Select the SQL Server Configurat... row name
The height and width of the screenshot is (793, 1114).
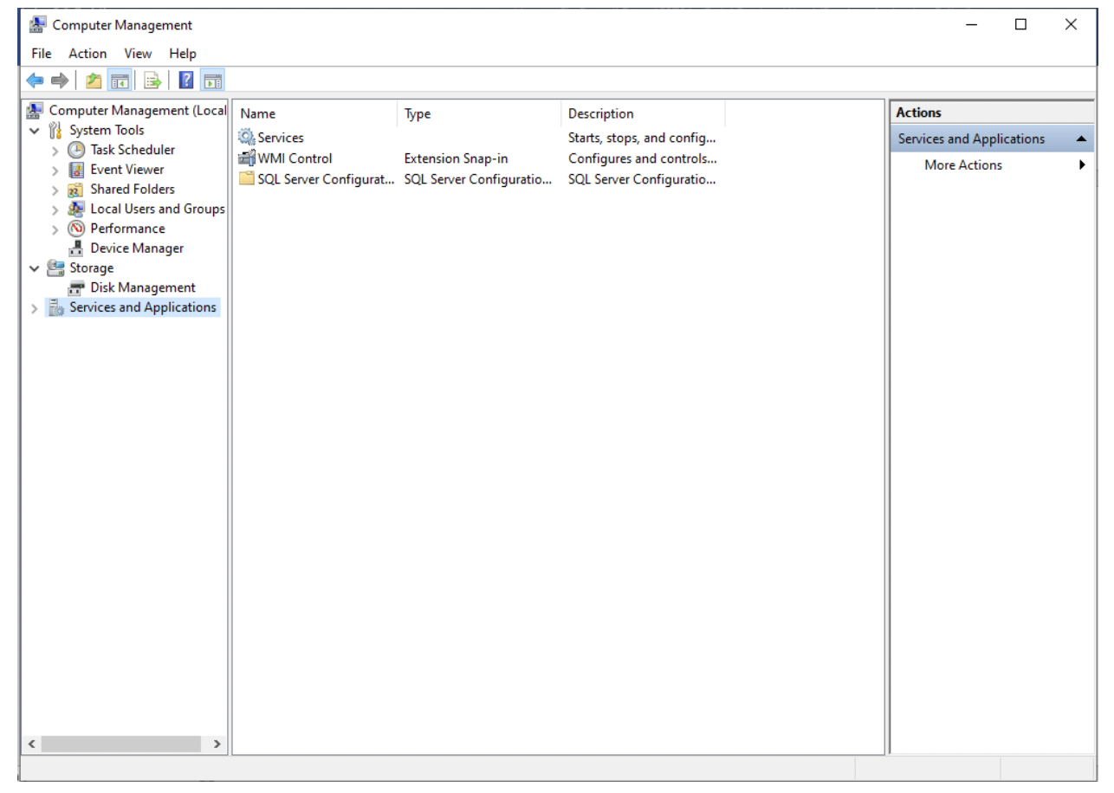coord(326,179)
